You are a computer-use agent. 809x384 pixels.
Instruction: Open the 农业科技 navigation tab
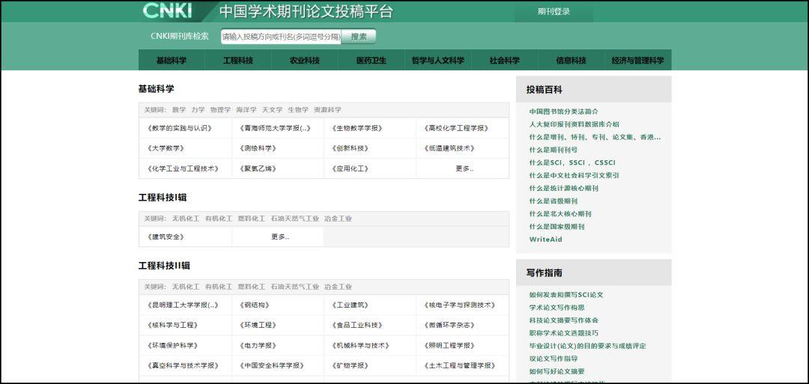click(x=304, y=61)
